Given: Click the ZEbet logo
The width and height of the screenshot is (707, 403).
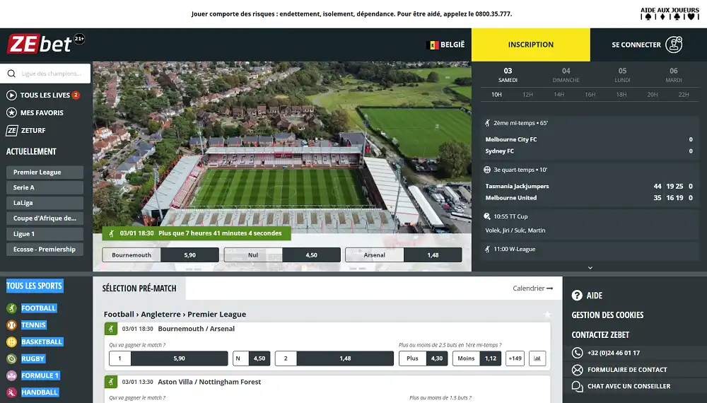Looking at the screenshot, I should (x=40, y=44).
